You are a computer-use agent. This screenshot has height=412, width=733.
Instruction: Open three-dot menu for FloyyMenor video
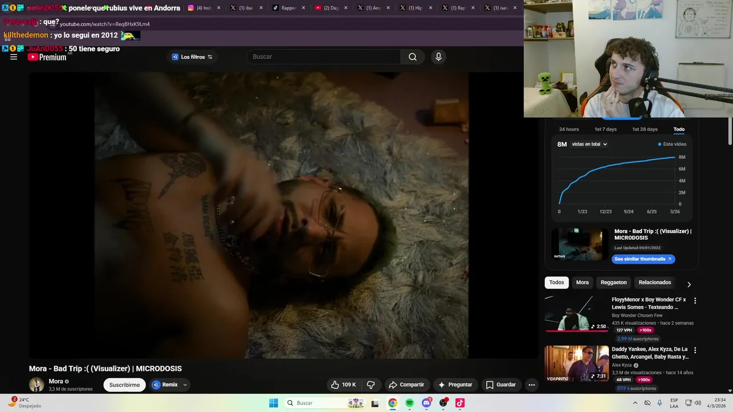coord(695,300)
